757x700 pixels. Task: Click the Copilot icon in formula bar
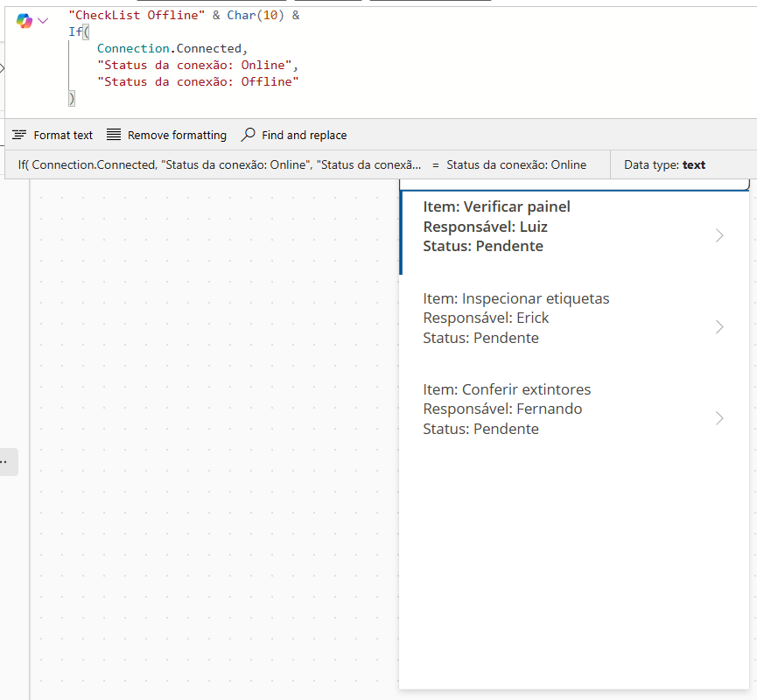(24, 20)
